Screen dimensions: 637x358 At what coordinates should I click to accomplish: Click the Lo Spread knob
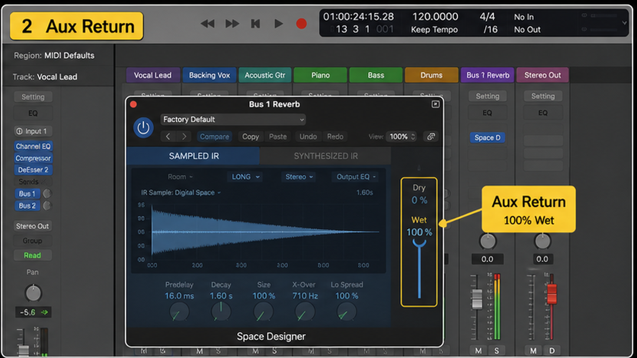click(x=346, y=312)
